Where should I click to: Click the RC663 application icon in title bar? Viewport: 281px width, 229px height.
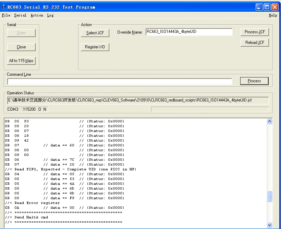click(x=3, y=7)
